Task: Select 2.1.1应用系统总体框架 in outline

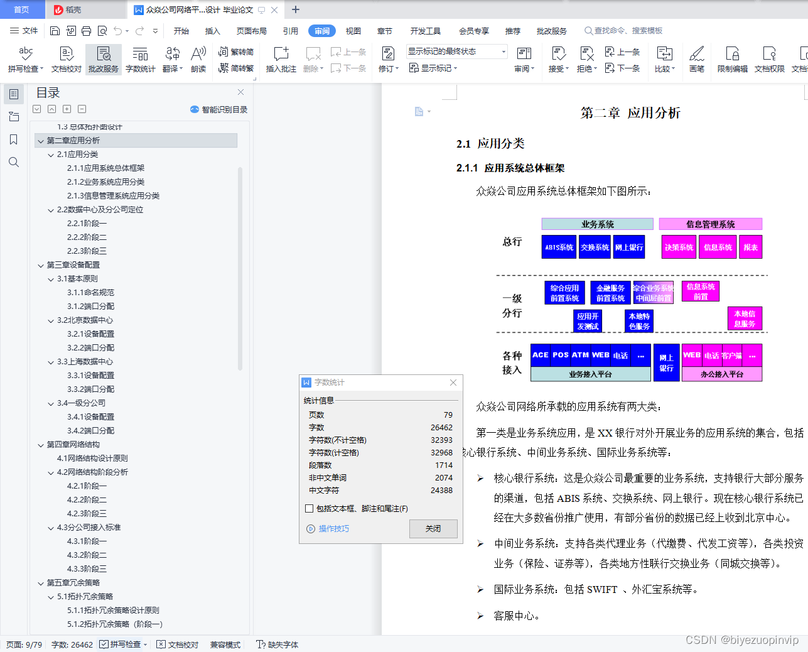Action: (x=105, y=168)
